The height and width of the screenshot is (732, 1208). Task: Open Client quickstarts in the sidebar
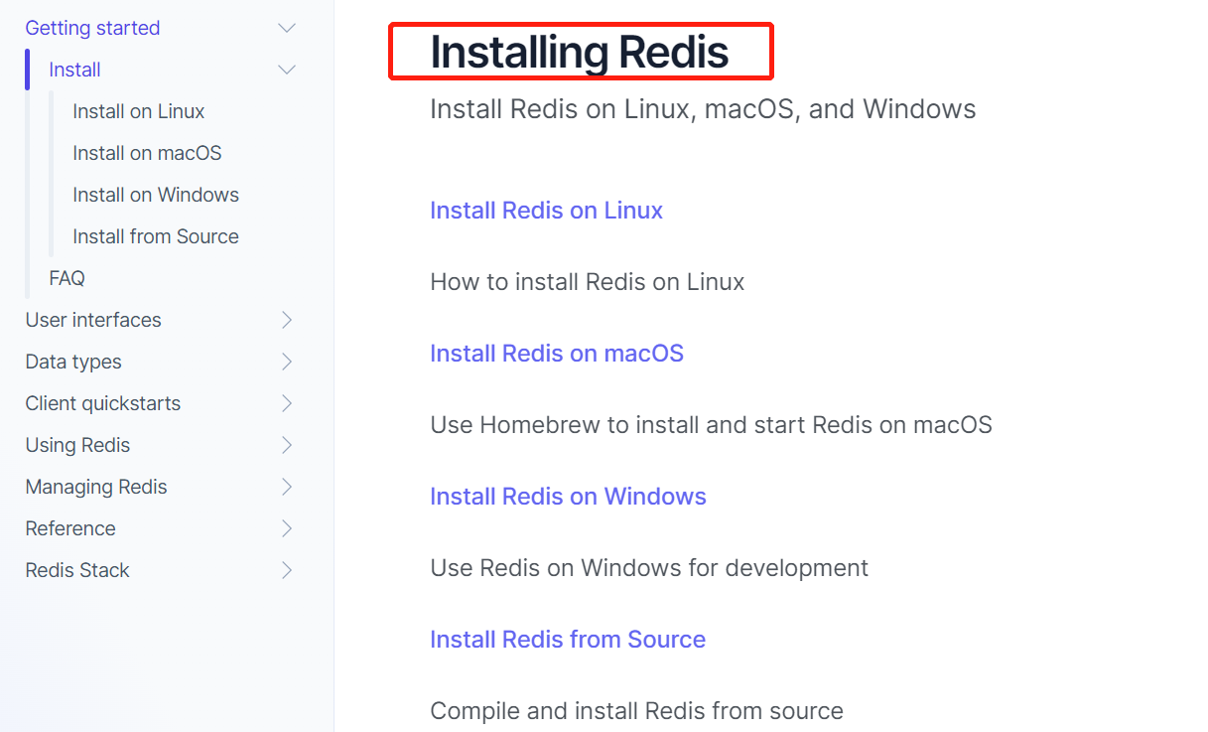pyautogui.click(x=103, y=404)
